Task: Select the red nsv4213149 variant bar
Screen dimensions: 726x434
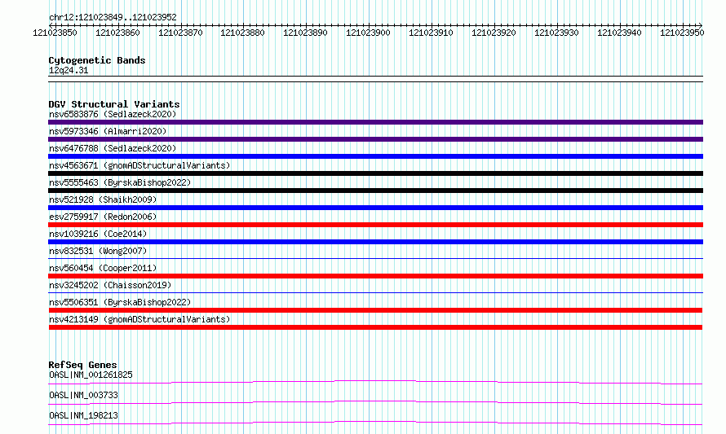Action: coord(375,327)
